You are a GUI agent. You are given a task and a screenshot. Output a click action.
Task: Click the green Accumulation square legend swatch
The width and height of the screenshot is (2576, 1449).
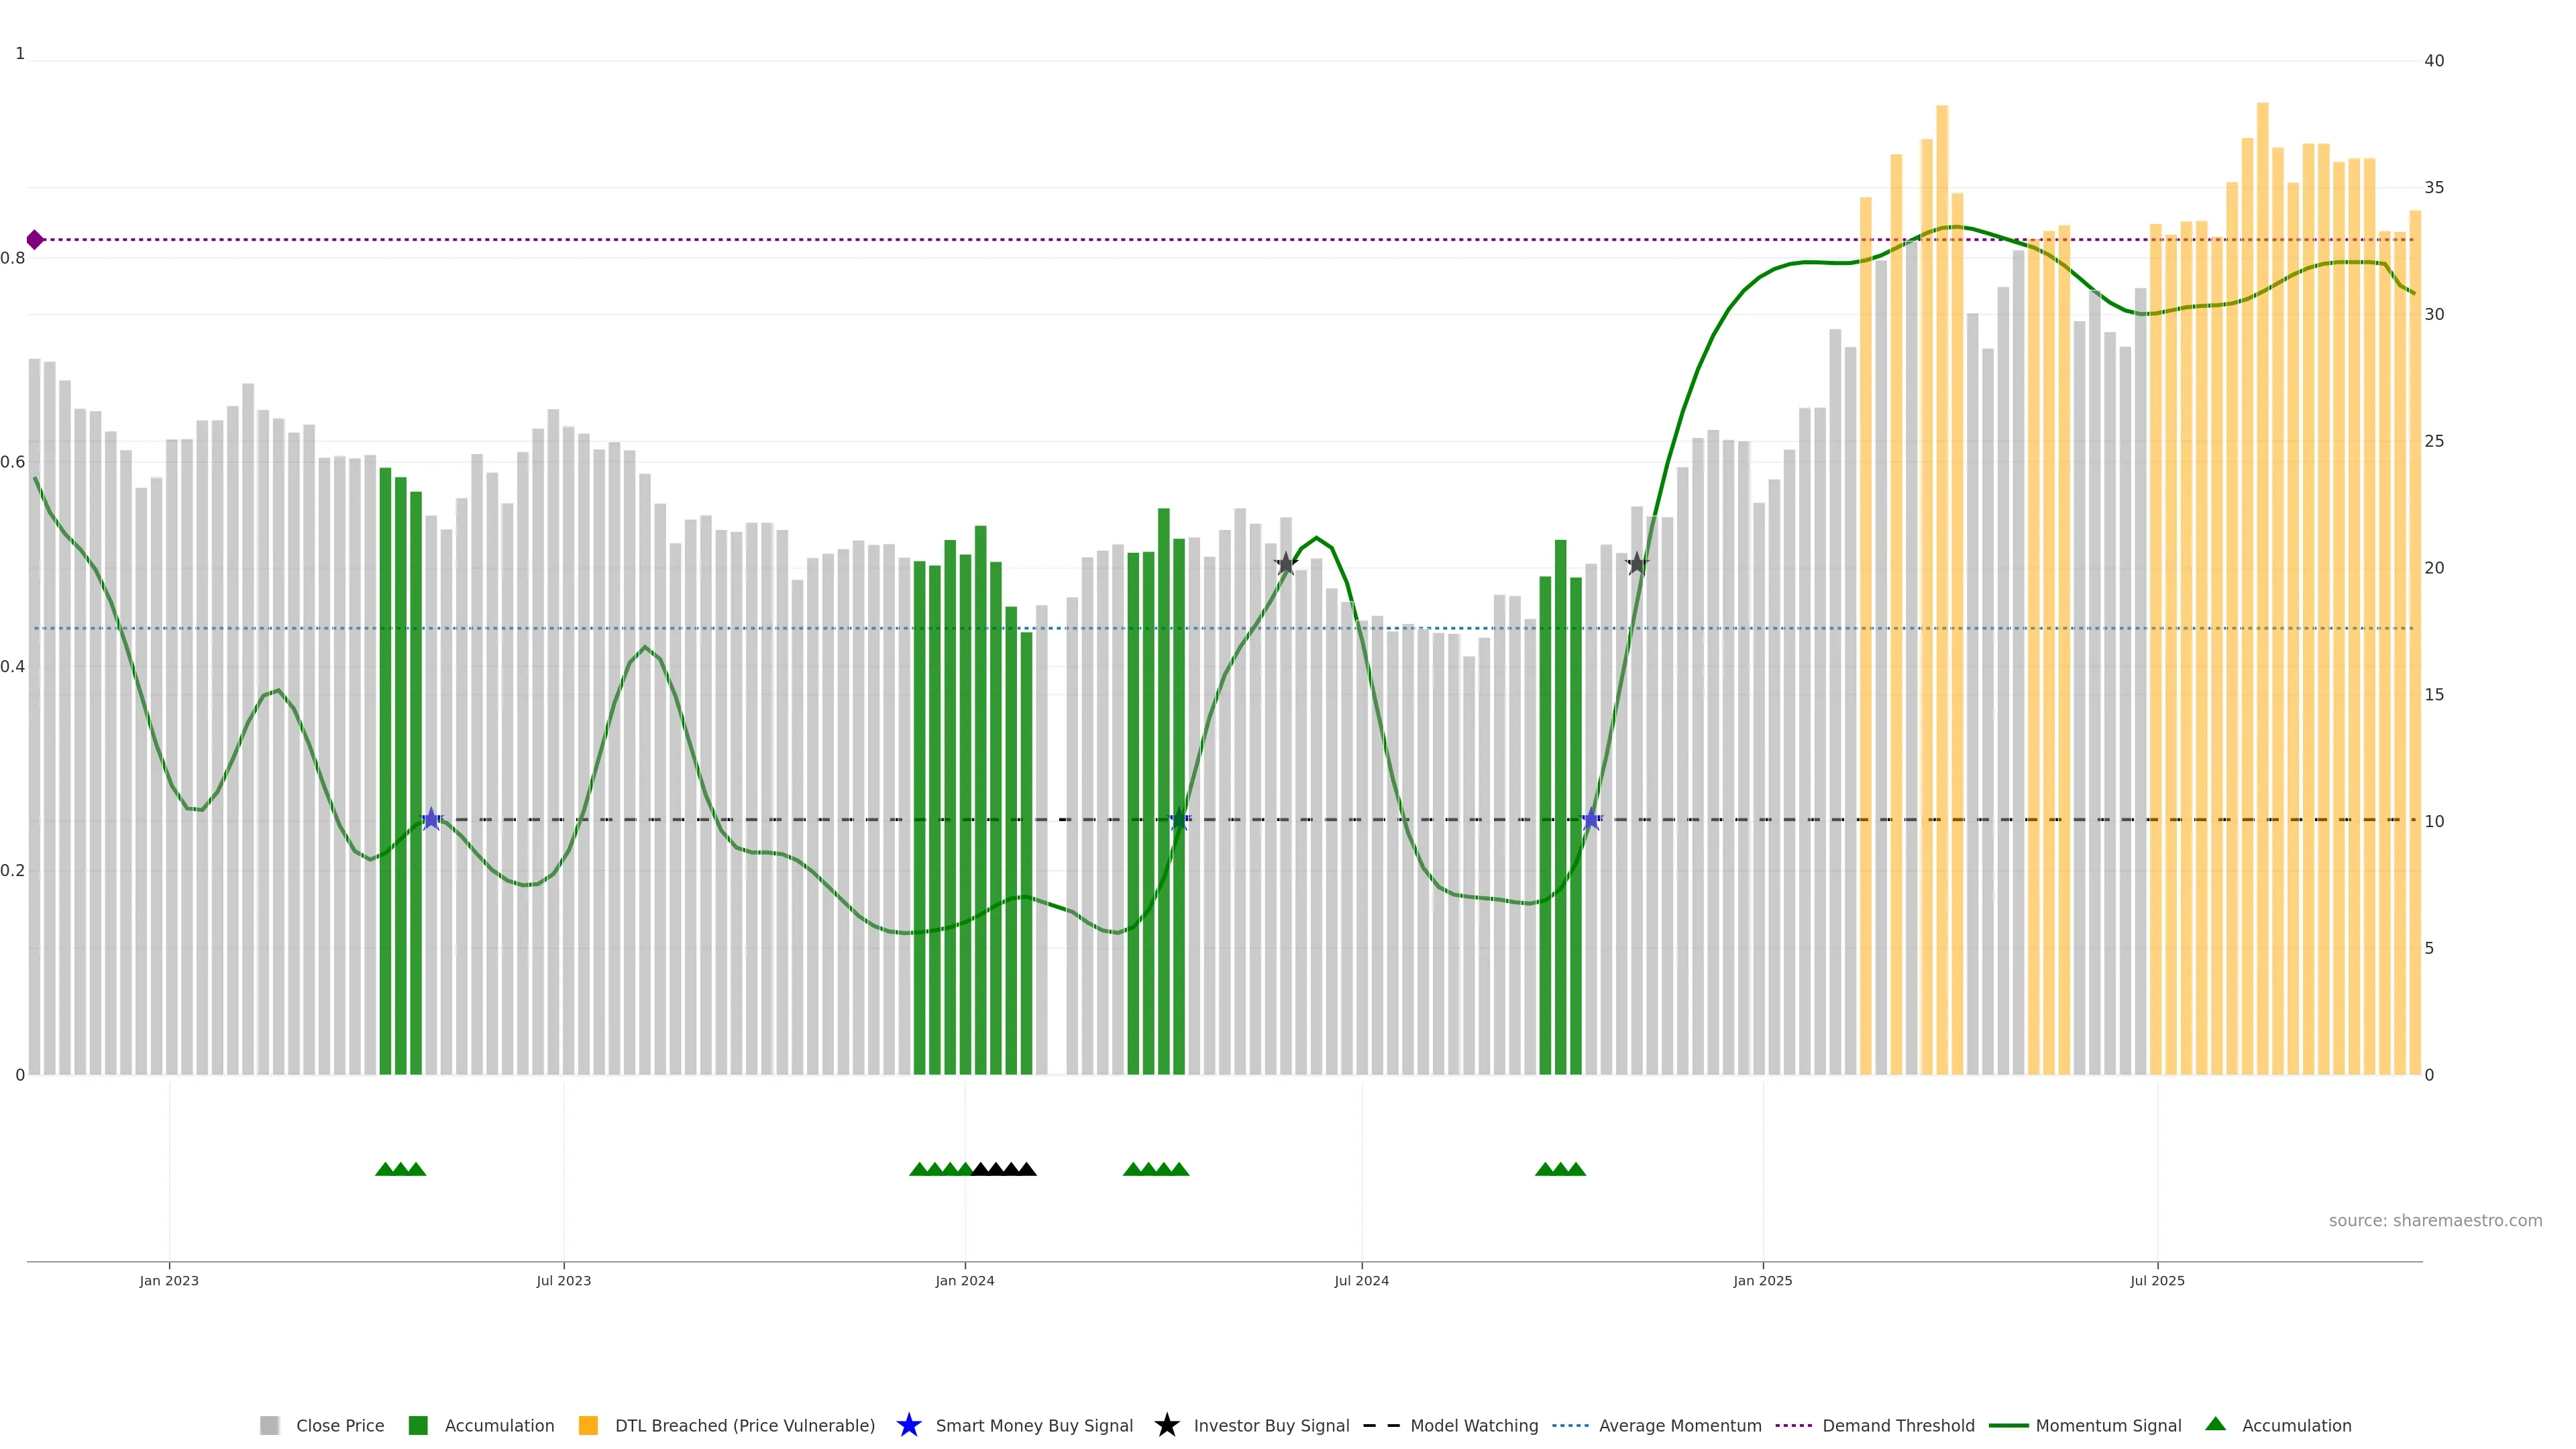(418, 1426)
